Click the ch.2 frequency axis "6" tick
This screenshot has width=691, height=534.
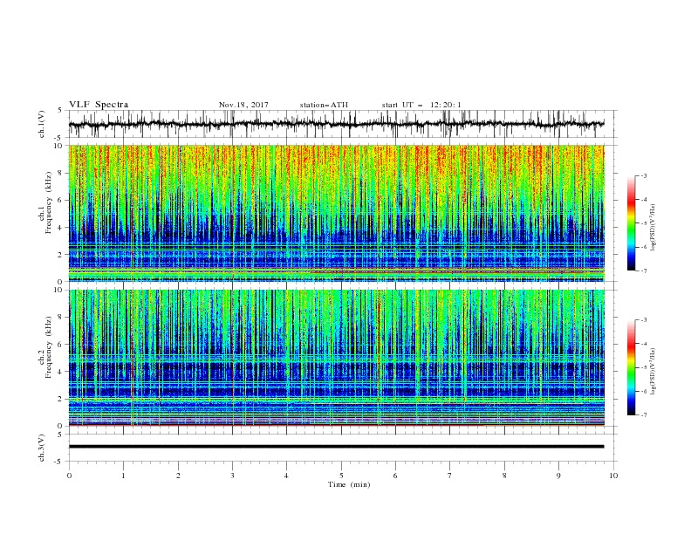pos(61,345)
